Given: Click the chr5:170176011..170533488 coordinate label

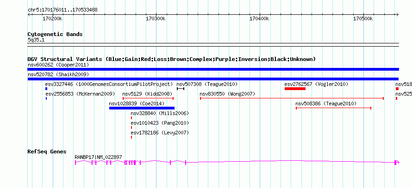Looking at the screenshot, I should tap(63, 10).
